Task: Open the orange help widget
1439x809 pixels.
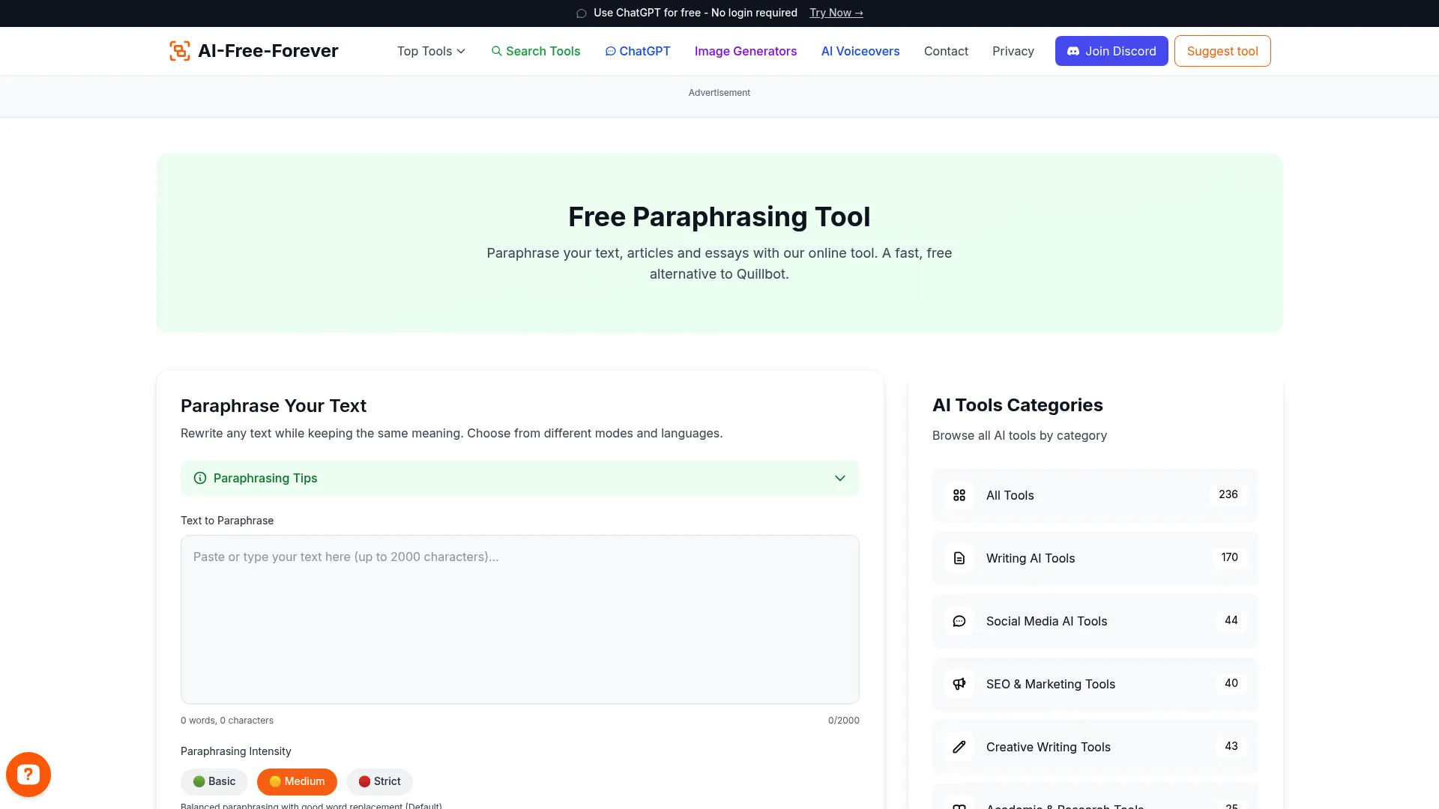Action: pyautogui.click(x=28, y=774)
